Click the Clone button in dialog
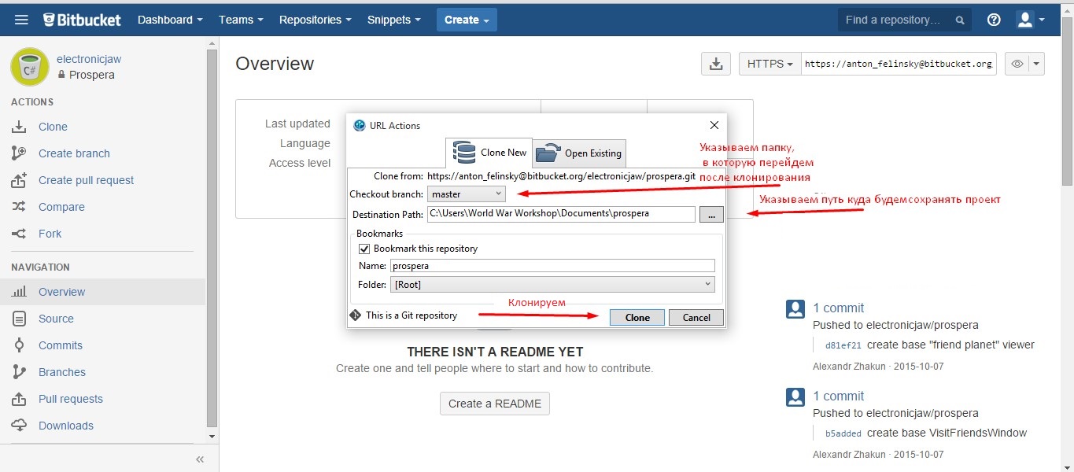This screenshot has width=1074, height=472. (x=637, y=317)
